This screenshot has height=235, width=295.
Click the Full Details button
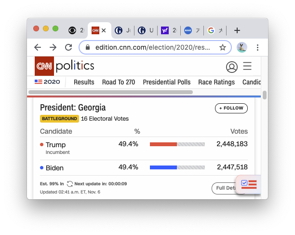click(224, 188)
